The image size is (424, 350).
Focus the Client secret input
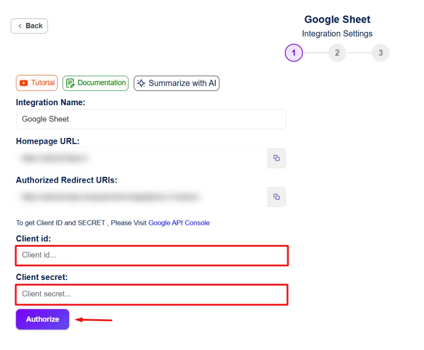point(152,294)
